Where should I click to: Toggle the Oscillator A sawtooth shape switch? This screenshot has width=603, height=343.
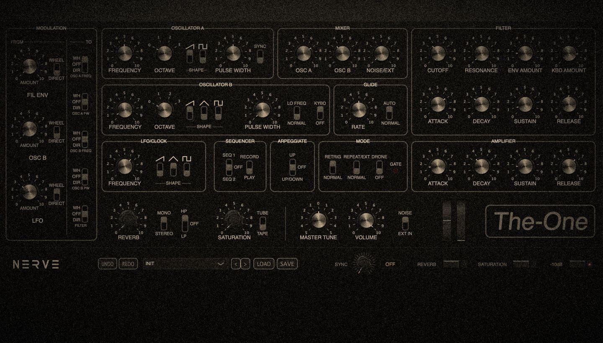[x=190, y=56]
